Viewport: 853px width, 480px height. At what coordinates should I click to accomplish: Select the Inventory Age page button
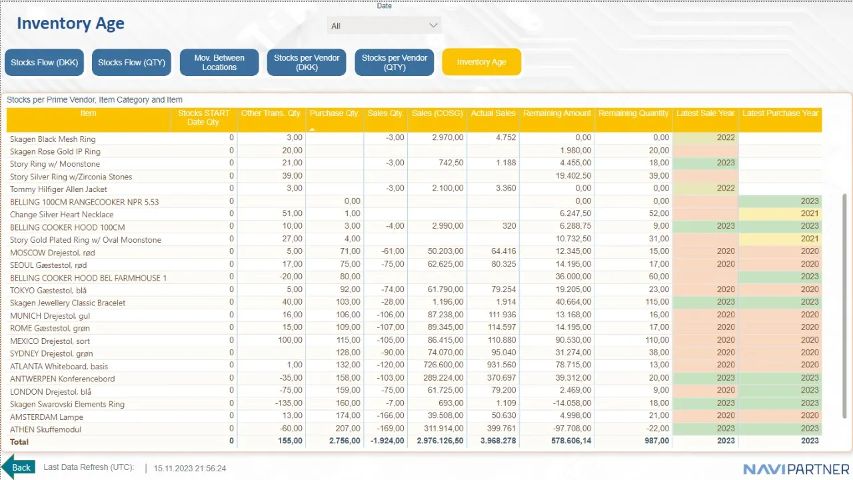click(x=482, y=63)
